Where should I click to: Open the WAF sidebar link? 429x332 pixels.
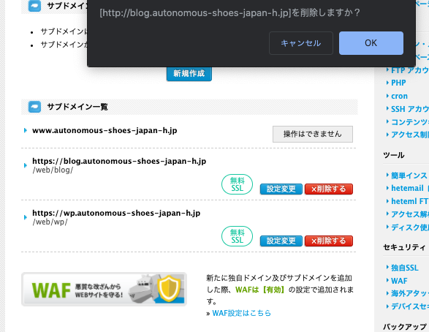pyautogui.click(x=399, y=281)
